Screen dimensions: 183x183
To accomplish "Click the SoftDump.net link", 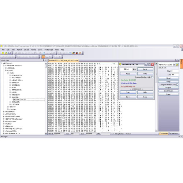I will click(128, 86).
